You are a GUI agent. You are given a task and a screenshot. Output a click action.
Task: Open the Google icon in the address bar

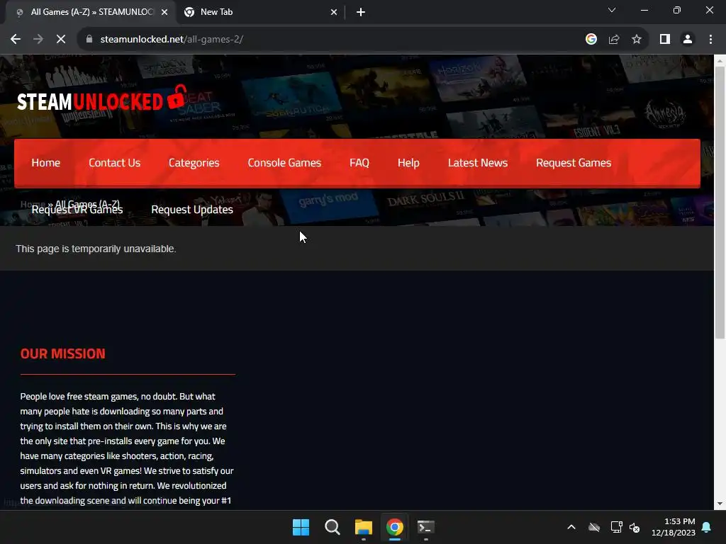591,40
